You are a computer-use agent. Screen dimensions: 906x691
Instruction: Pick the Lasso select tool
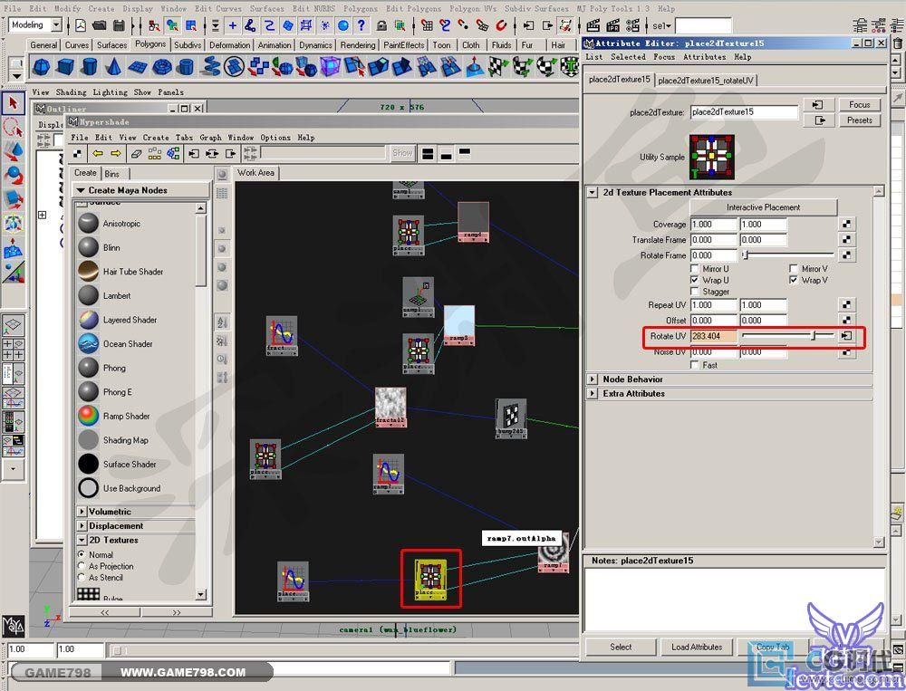point(14,128)
